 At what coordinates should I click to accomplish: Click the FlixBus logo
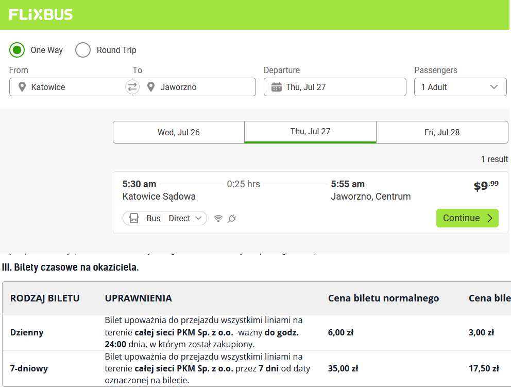pos(41,14)
